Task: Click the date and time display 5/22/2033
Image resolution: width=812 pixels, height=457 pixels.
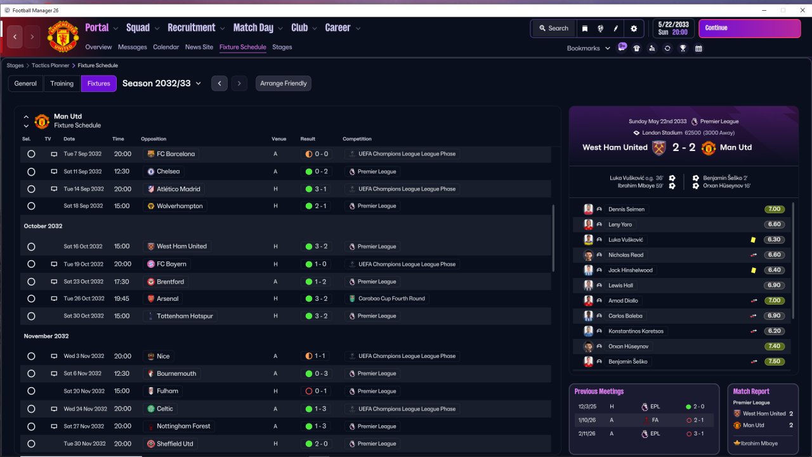Action: pos(672,29)
